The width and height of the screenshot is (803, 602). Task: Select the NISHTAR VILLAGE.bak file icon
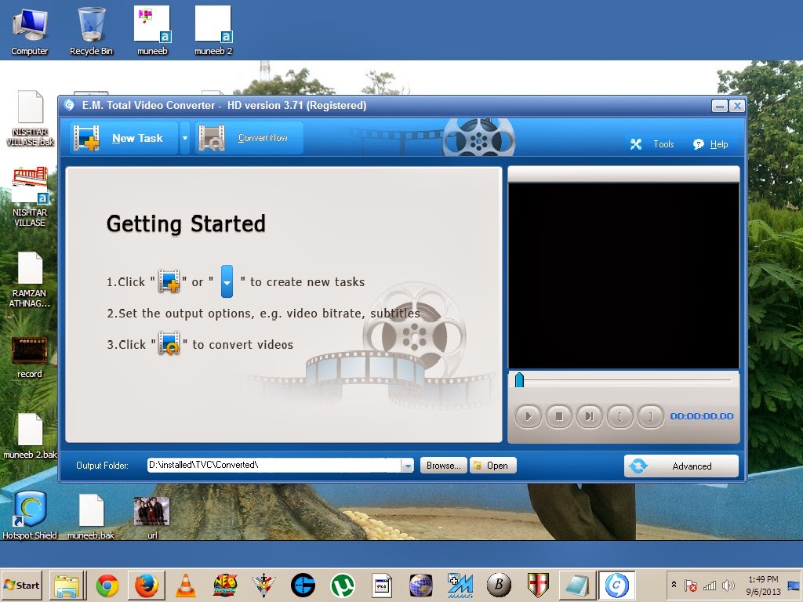pos(30,118)
